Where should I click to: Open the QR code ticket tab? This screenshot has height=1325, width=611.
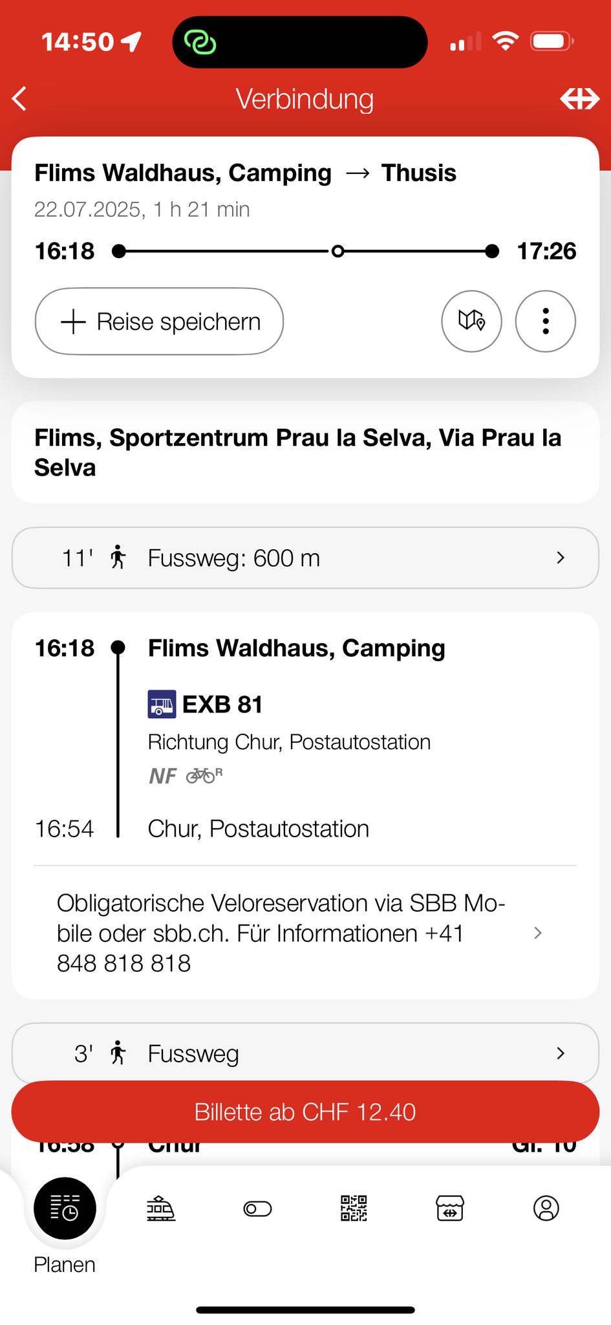pos(354,1208)
